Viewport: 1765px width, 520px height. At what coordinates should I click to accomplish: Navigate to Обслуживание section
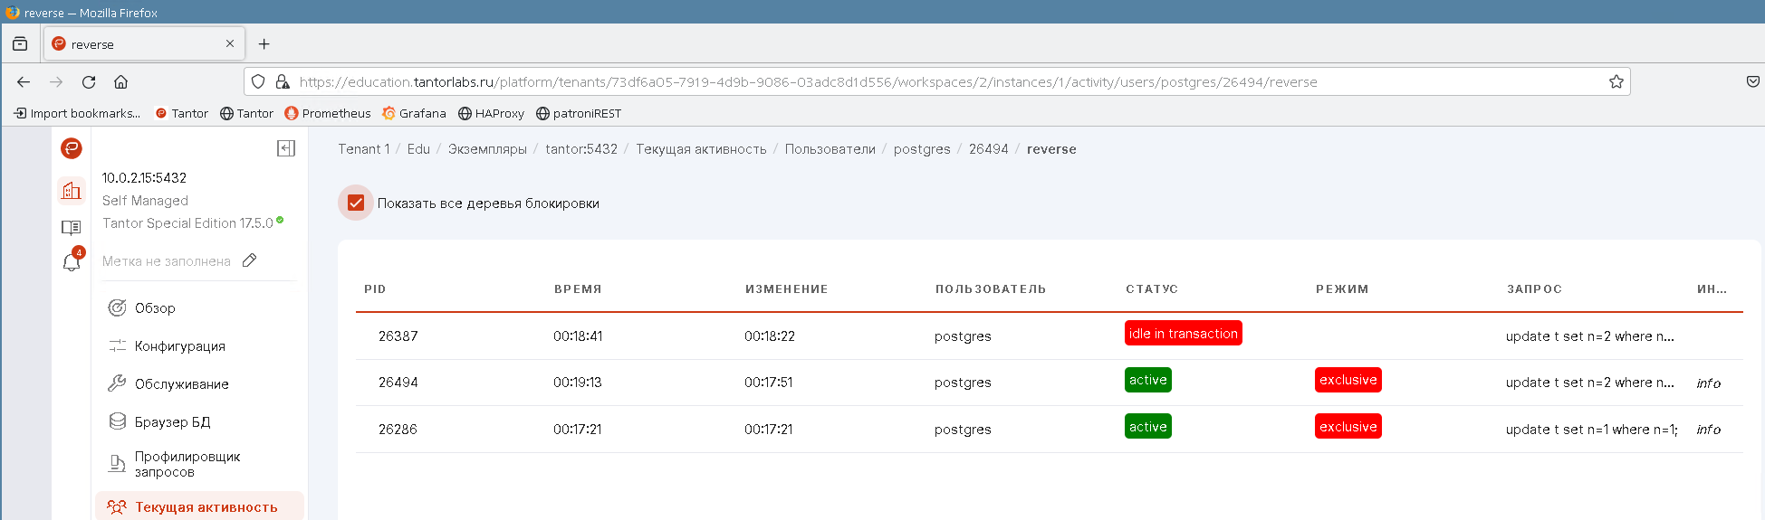tap(181, 384)
